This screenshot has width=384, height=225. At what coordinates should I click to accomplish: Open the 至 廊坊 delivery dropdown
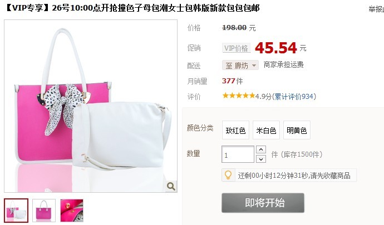click(240, 66)
